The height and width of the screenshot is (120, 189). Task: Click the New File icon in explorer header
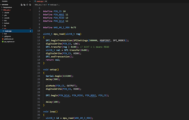pyautogui.click(x=21, y=5)
